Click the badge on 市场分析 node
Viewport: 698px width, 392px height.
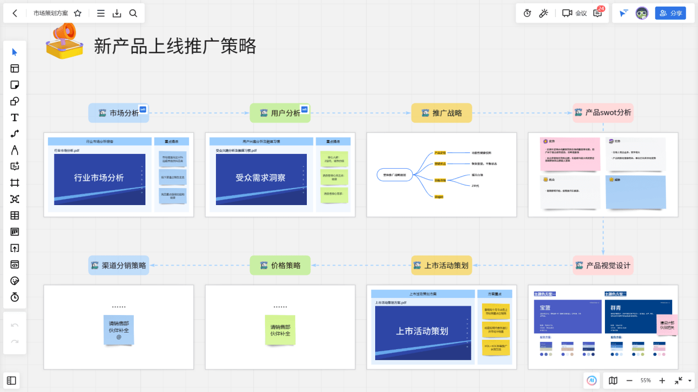tap(143, 109)
